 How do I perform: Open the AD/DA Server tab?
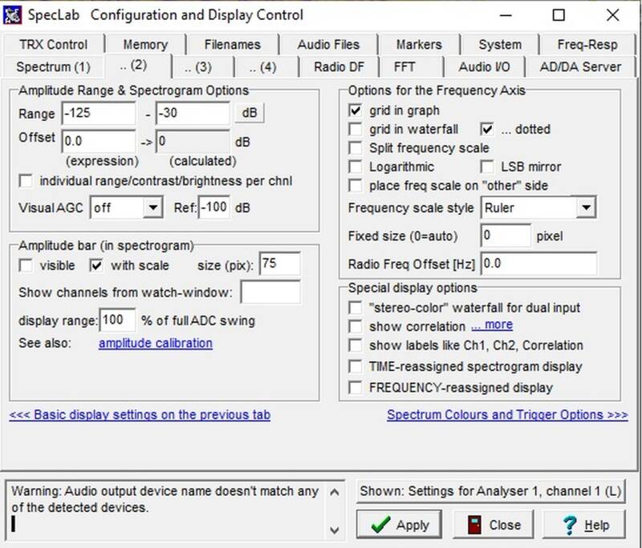pyautogui.click(x=580, y=66)
